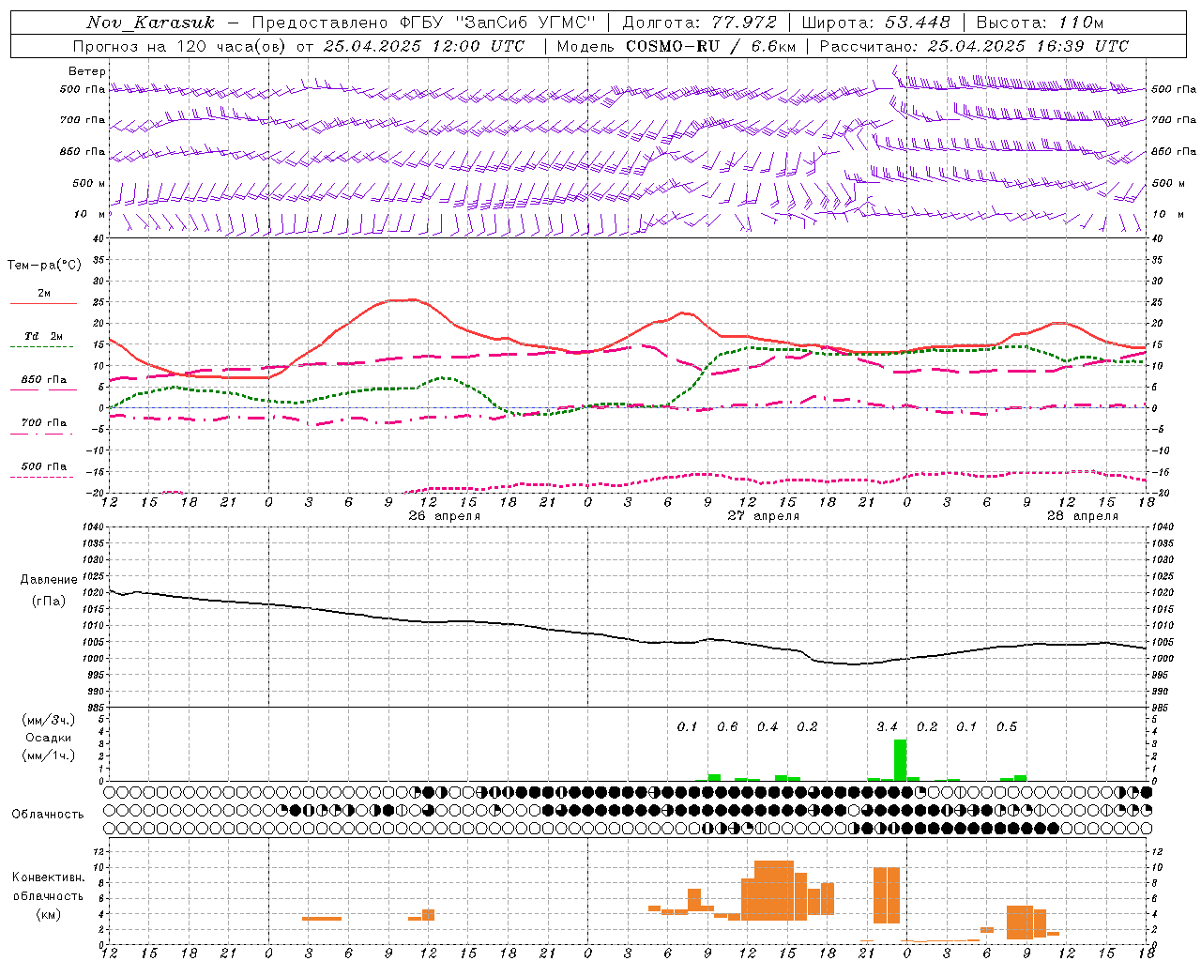Click the forecast length text Прогноз на 120 часа(ов)
Viewport: 1201px width, 961px height.
(x=181, y=46)
